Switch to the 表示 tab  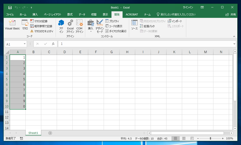105,15
